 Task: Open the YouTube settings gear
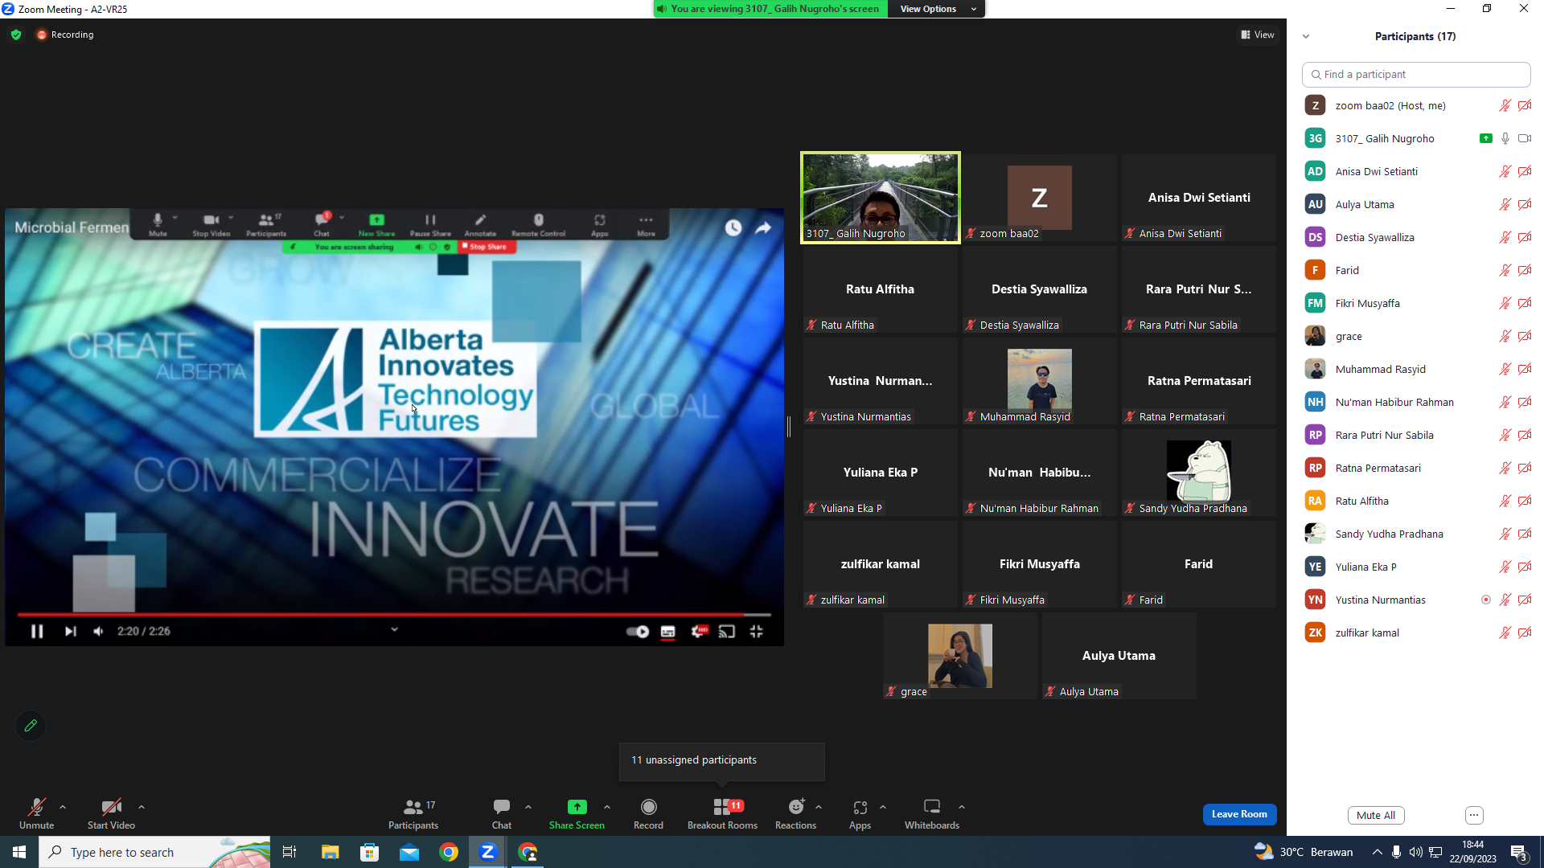click(699, 632)
